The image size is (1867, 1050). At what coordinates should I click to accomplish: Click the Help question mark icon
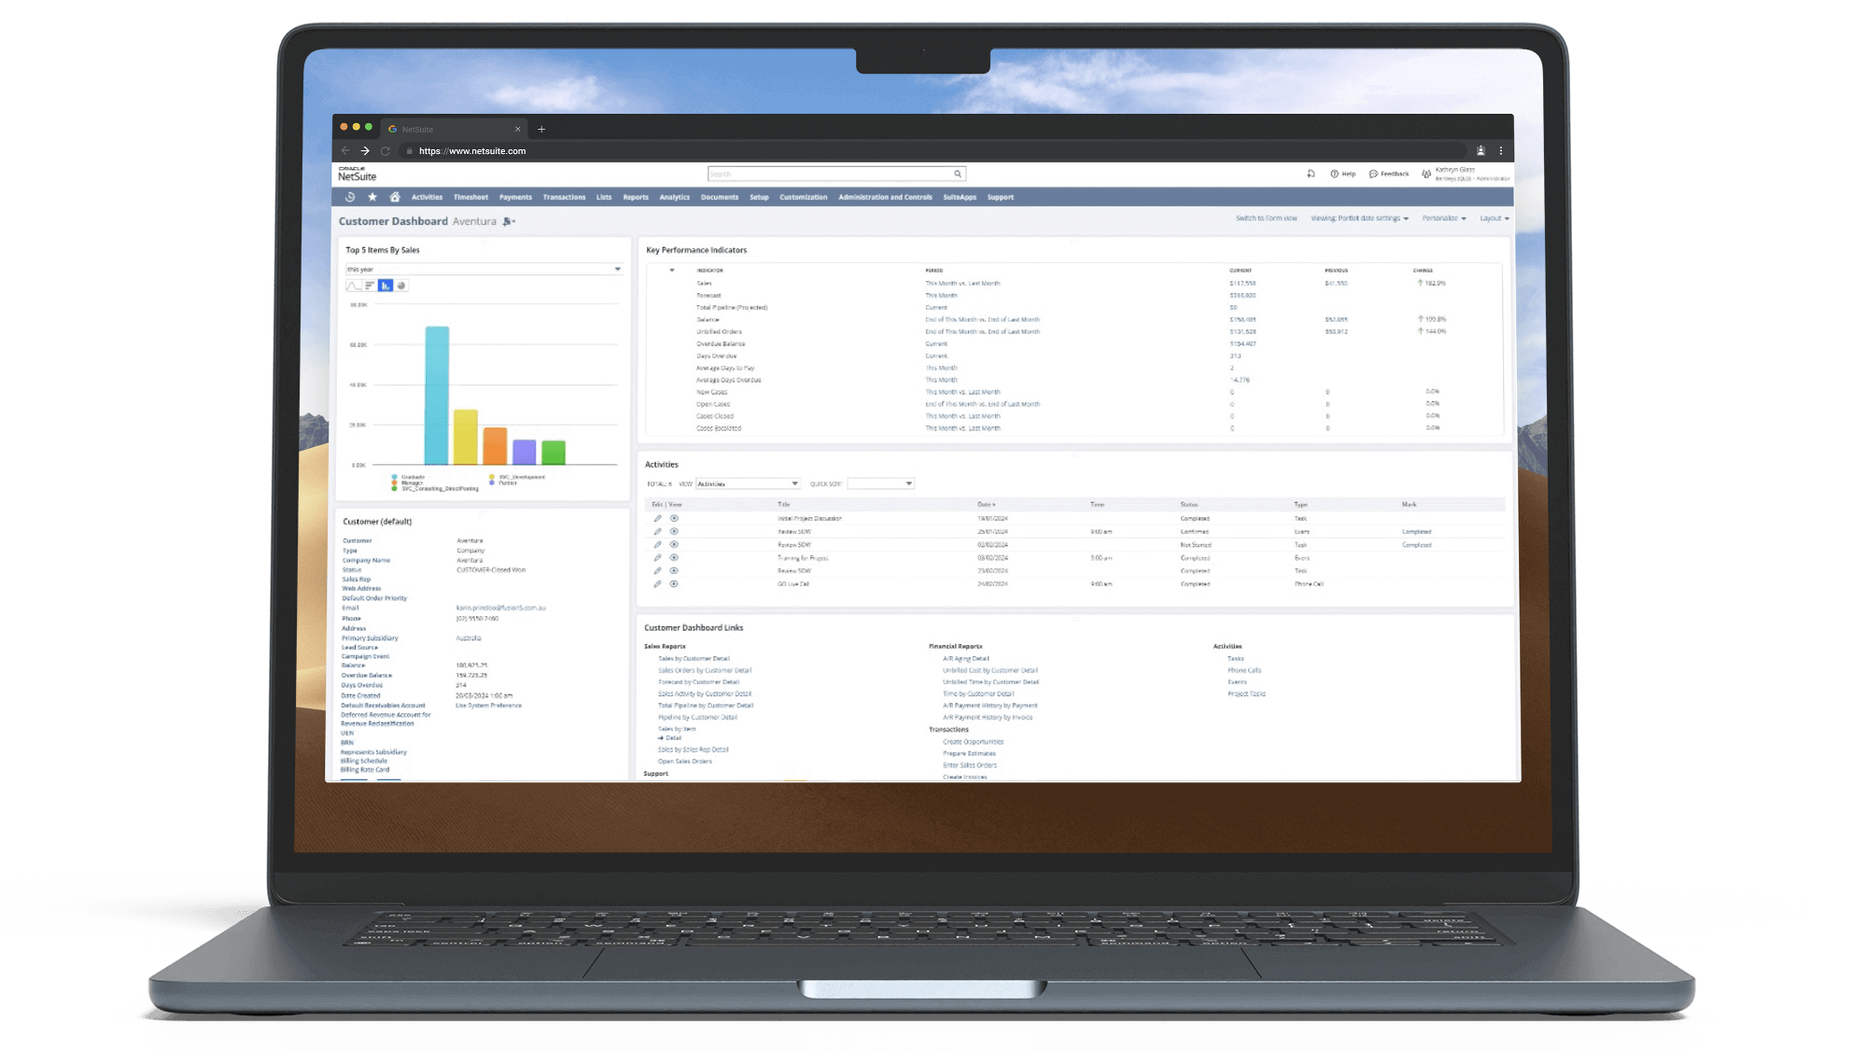coord(1335,174)
